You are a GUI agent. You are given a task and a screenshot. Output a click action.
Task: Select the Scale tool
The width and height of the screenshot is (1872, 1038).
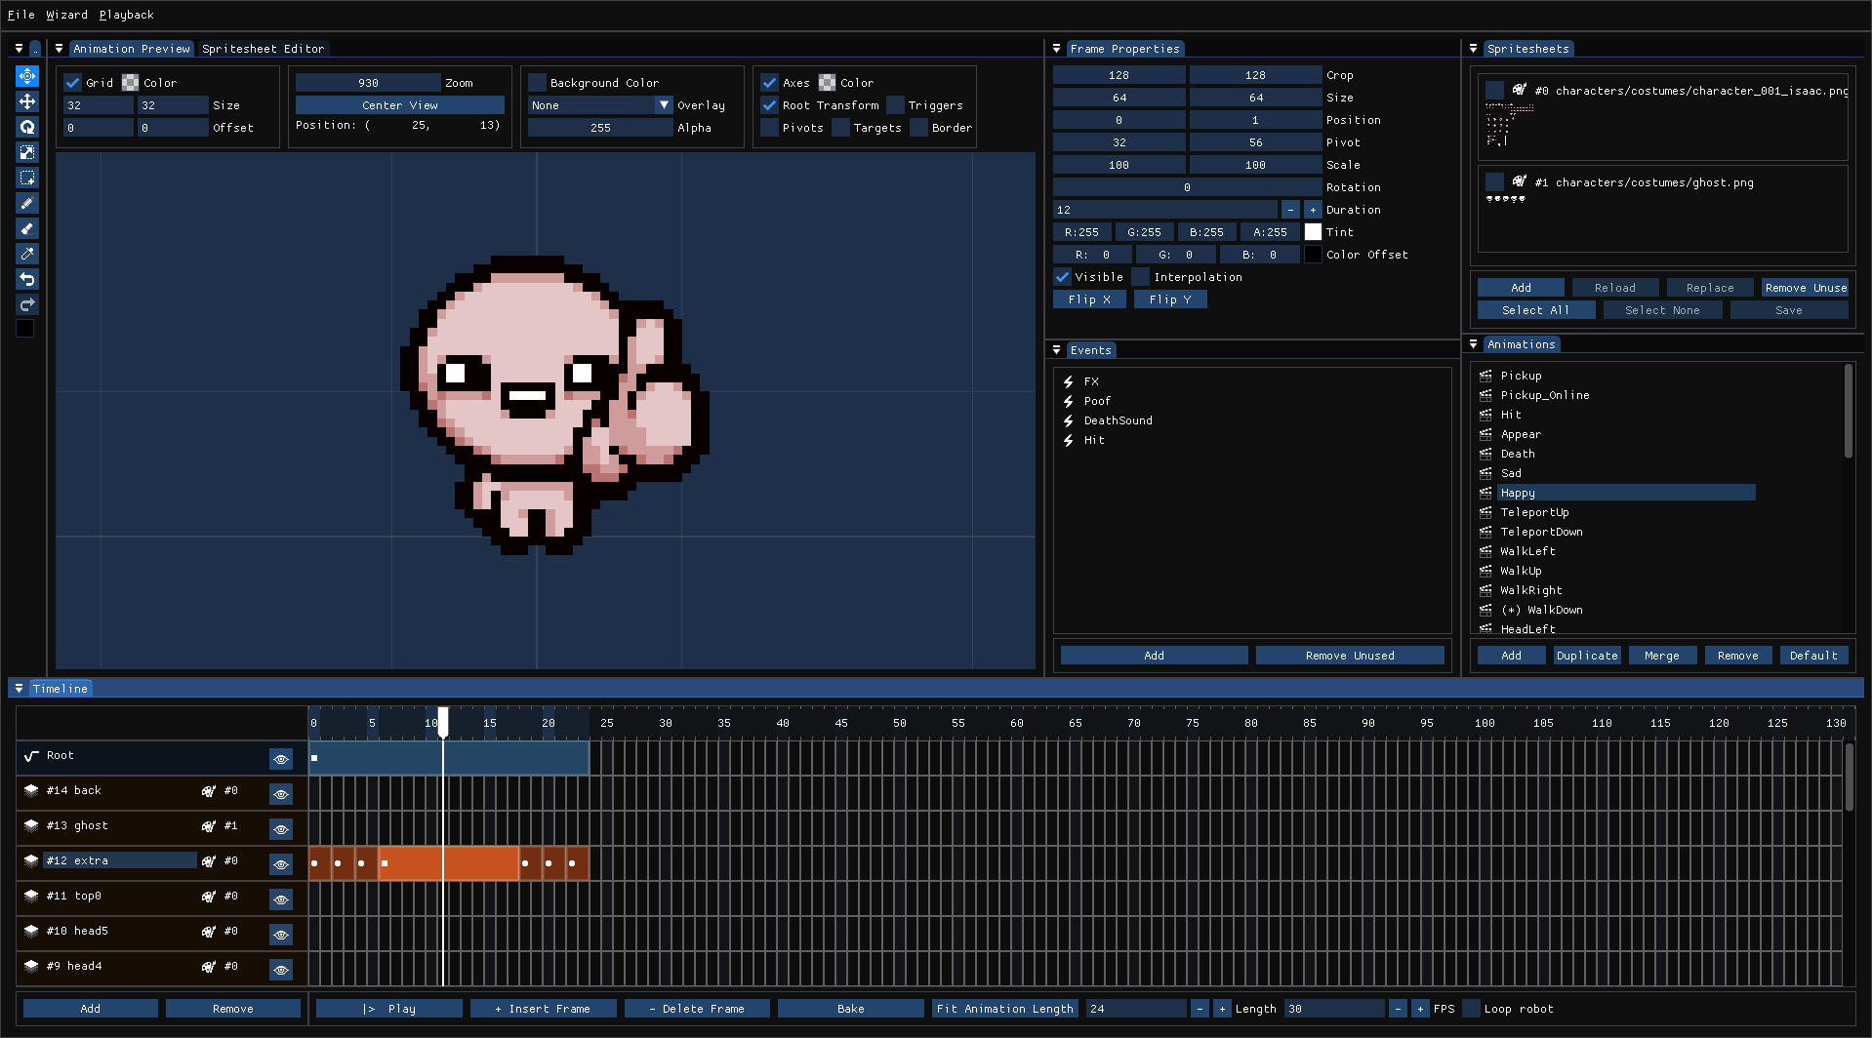click(x=27, y=152)
